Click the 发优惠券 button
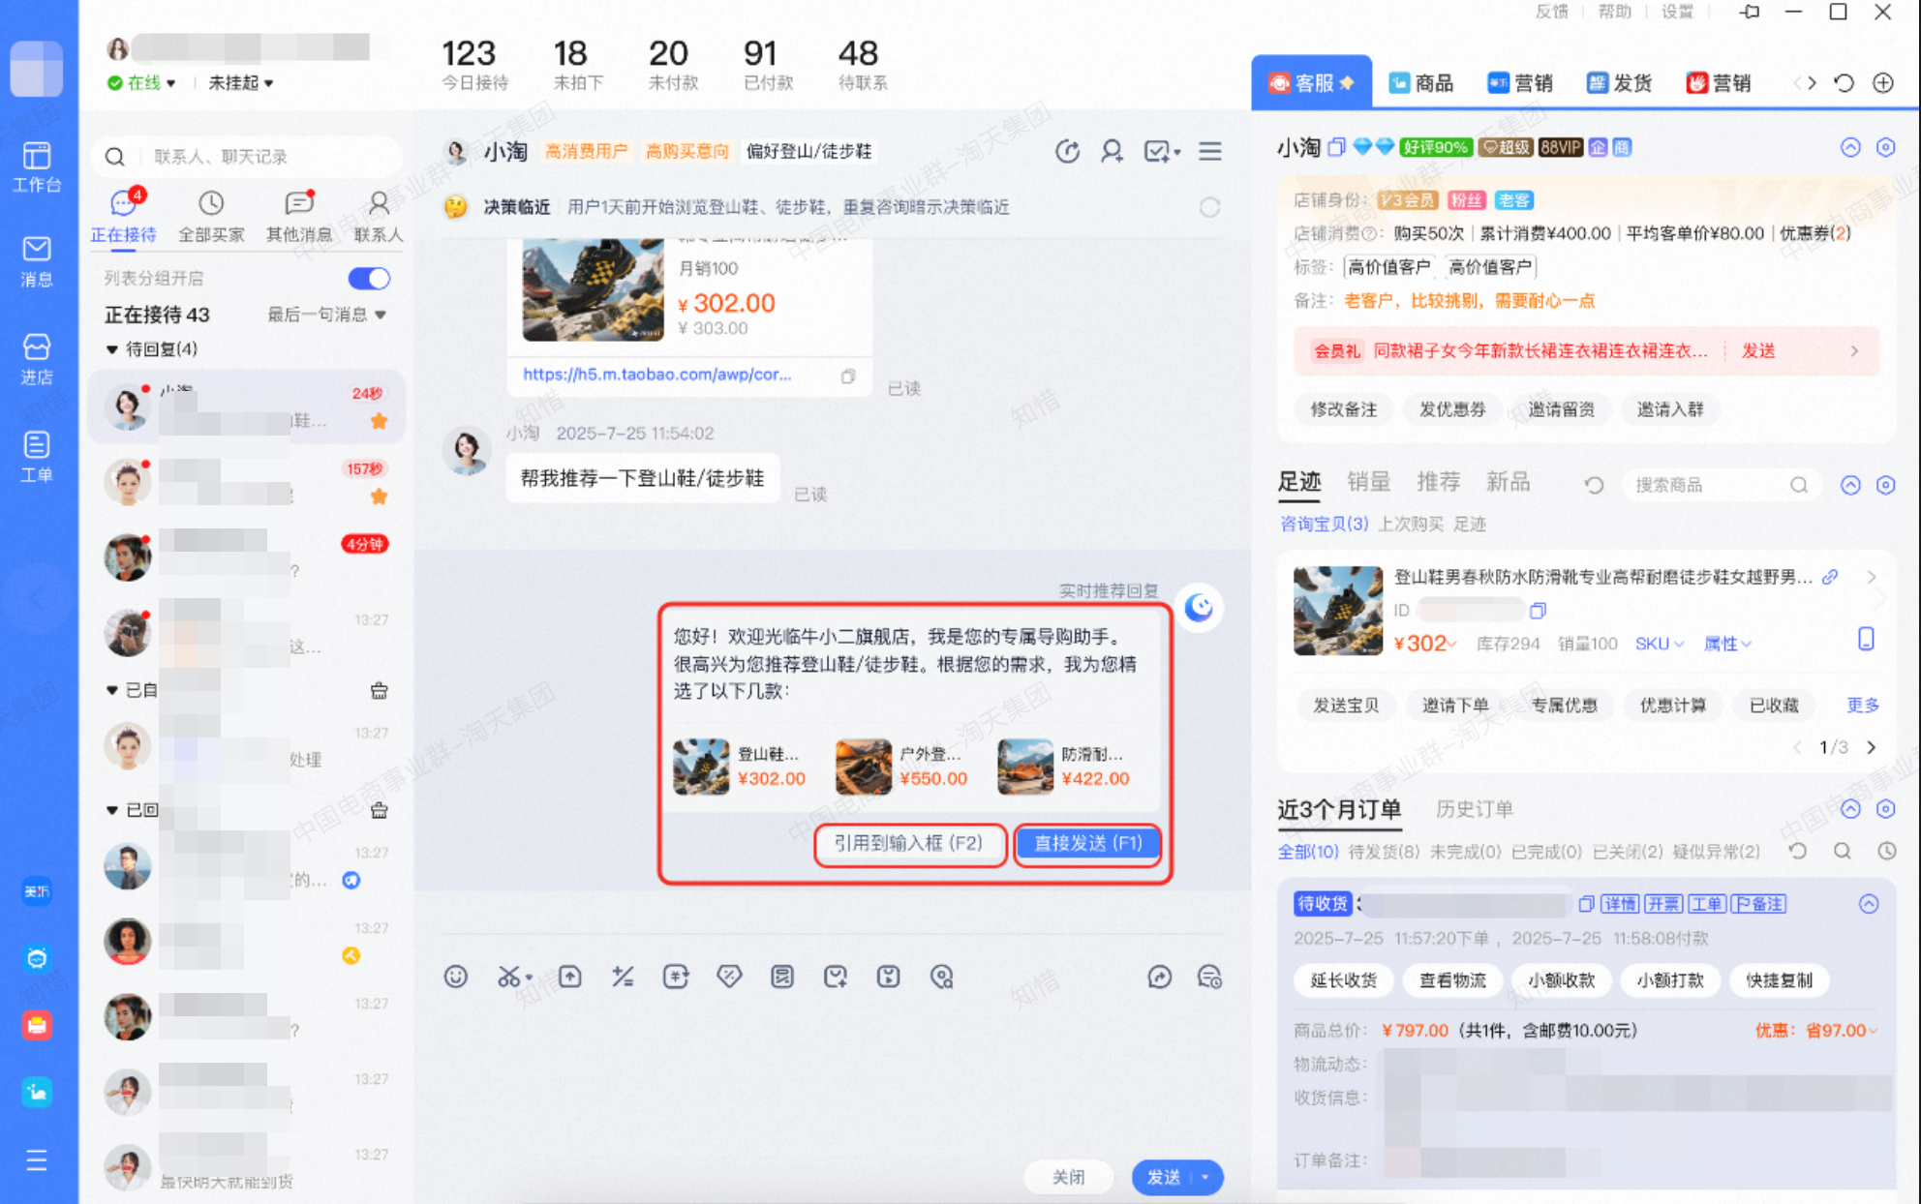This screenshot has height=1204, width=1921. 1452,409
